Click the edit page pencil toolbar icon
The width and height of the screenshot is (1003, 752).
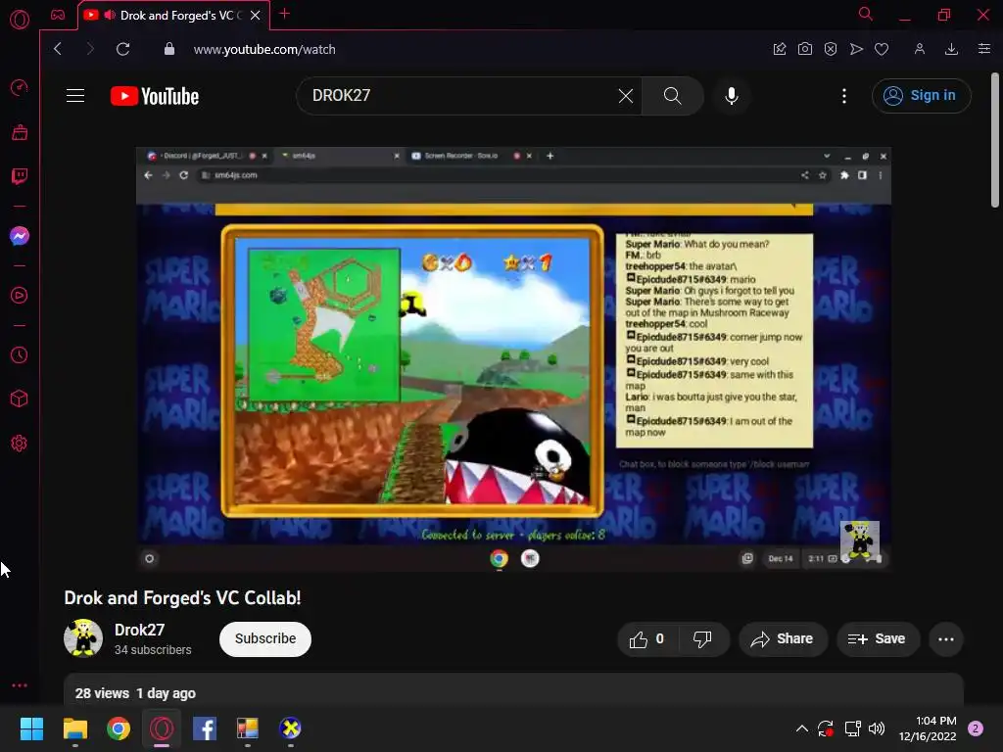(779, 49)
